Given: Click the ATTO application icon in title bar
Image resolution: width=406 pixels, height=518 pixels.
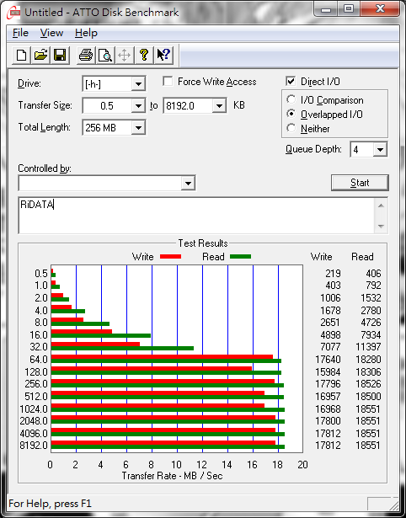Looking at the screenshot, I should tap(13, 13).
